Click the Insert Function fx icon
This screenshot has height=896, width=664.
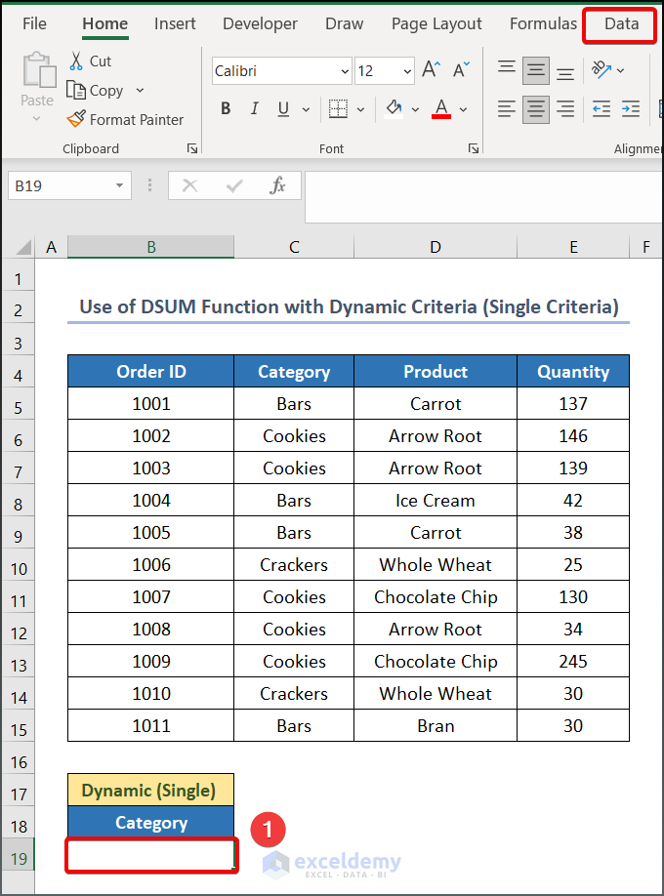click(278, 185)
